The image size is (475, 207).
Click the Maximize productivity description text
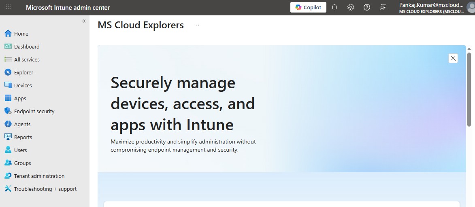[x=183, y=146]
